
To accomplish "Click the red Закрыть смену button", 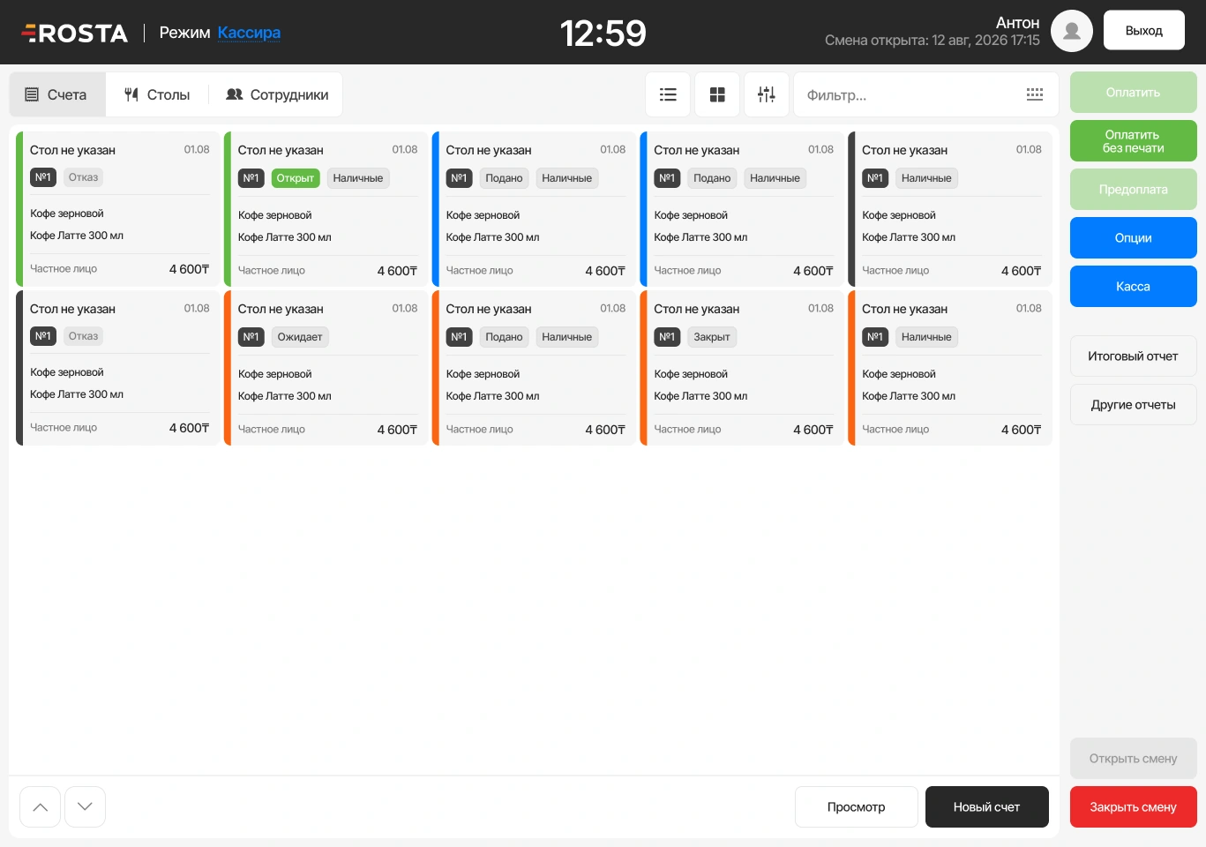I will (x=1134, y=807).
